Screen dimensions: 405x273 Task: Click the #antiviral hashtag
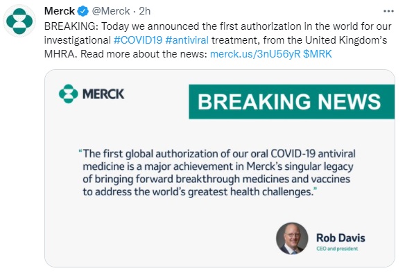point(187,40)
